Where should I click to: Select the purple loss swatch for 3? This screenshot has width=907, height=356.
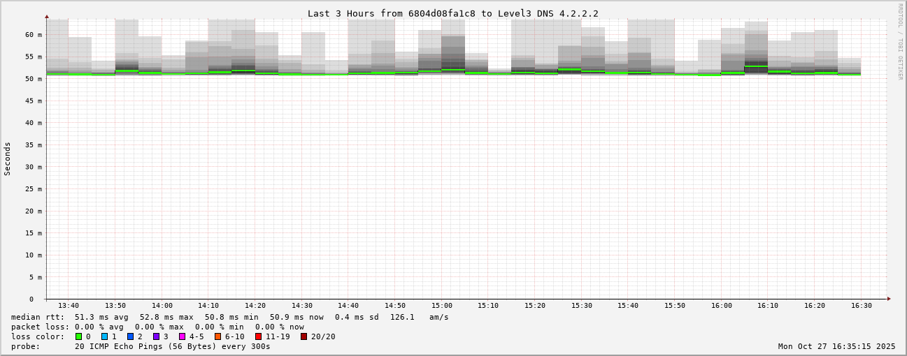pos(157,336)
